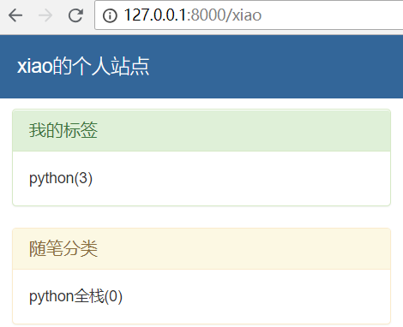The height and width of the screenshot is (327, 403).
Task: Focus the address bar's empty area
Action: pos(332,15)
